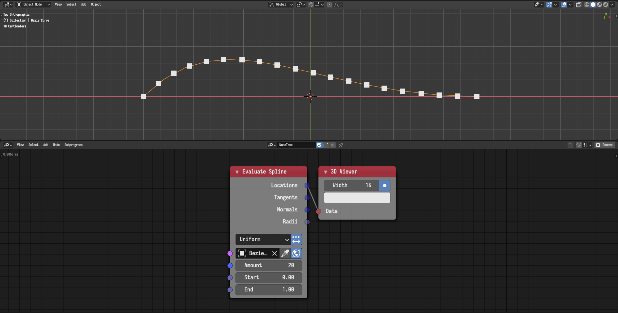The image size is (618, 313).
Task: Open the Add menu in the 3D viewport
Action: (84, 4)
